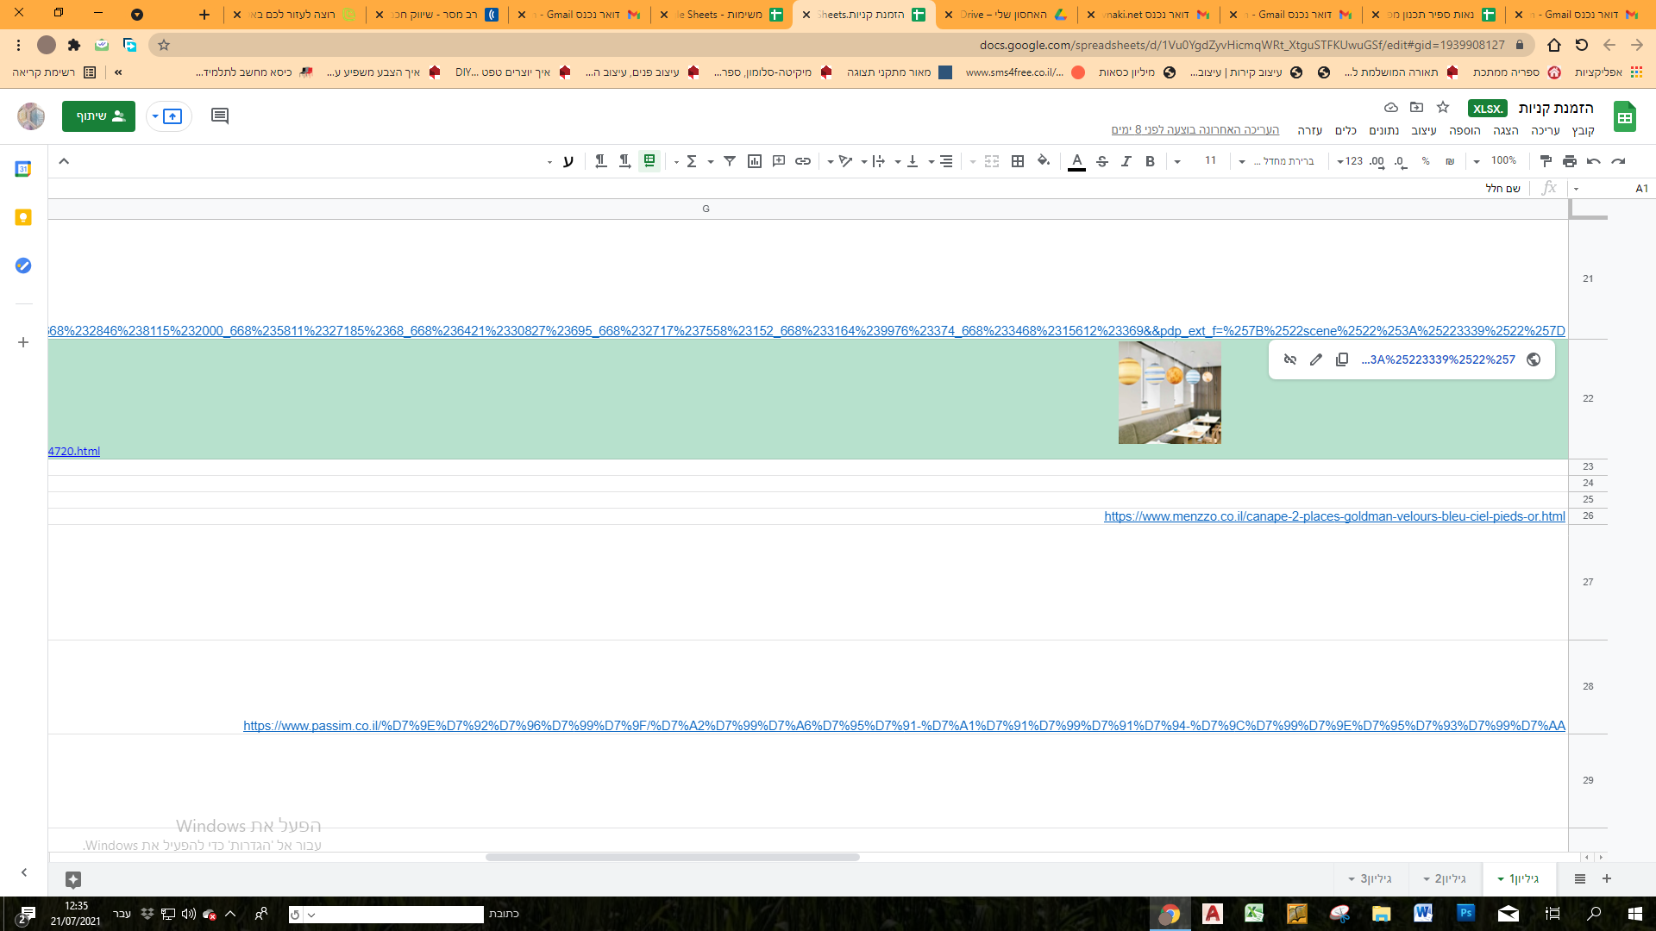Open the נתונים (Data) menu
Screen dimensions: 1656x931
pos(1383,130)
